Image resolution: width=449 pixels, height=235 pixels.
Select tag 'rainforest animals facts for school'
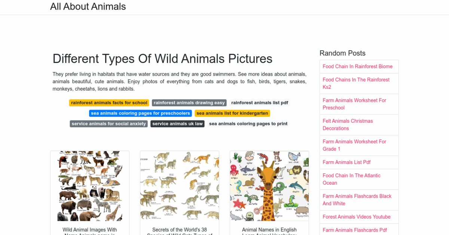[x=109, y=103]
